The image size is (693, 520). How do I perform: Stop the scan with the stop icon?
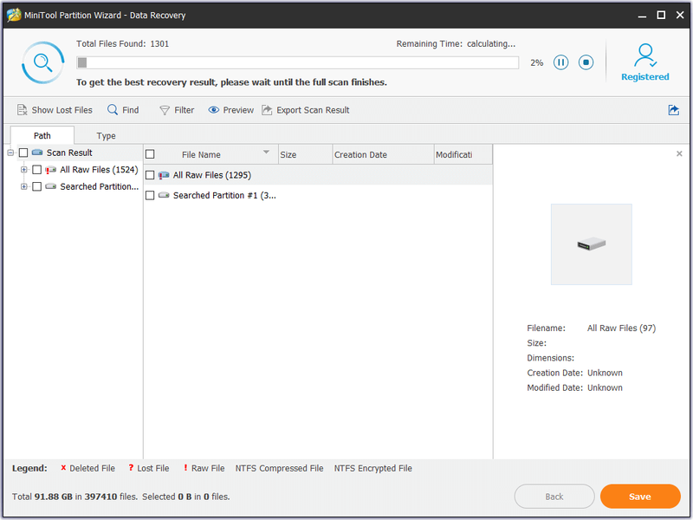pos(586,62)
